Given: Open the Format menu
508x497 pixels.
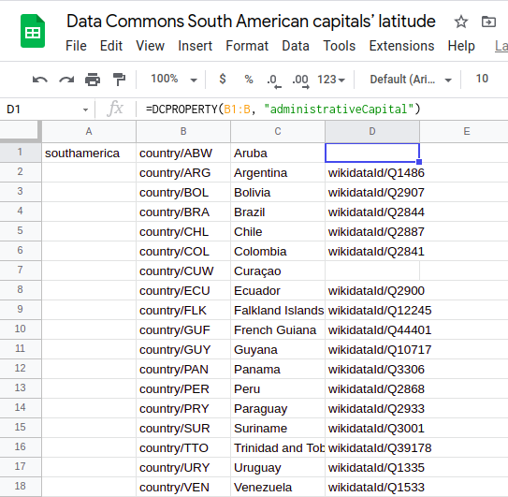Looking at the screenshot, I should (x=247, y=46).
